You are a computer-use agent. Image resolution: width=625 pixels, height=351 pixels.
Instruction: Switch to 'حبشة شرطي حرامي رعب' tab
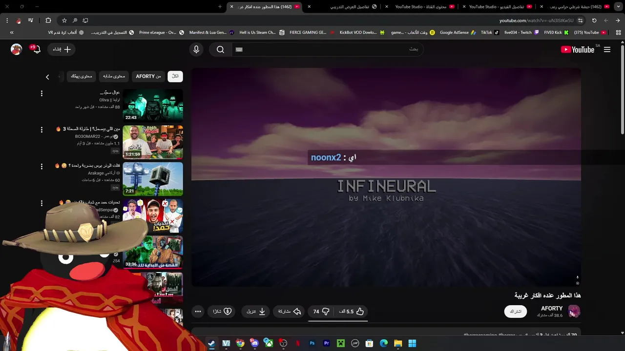[x=574, y=7]
